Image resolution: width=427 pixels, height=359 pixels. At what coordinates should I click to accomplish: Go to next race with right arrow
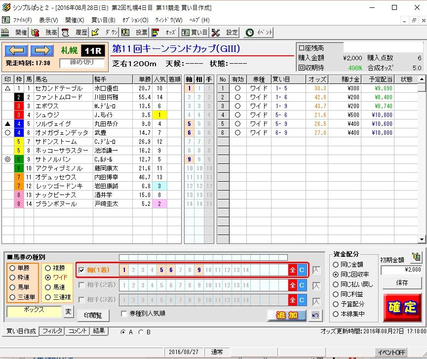[x=42, y=50]
